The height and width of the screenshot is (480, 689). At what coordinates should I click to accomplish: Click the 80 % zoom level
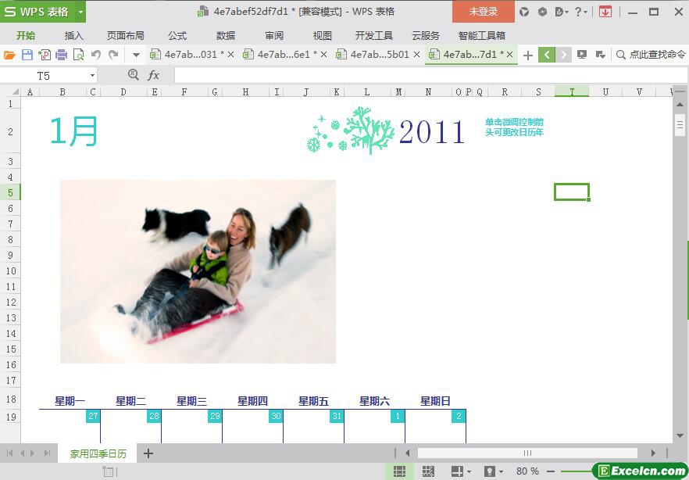528,471
